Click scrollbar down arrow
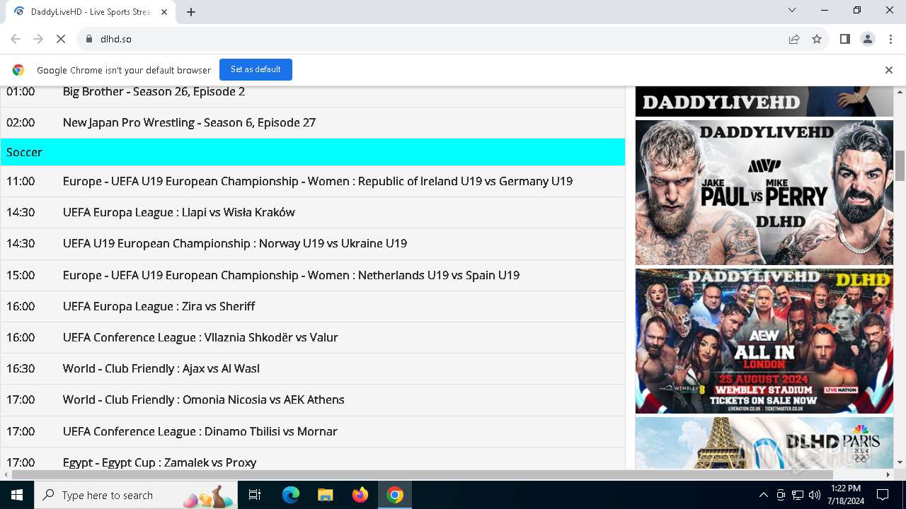 [x=900, y=463]
